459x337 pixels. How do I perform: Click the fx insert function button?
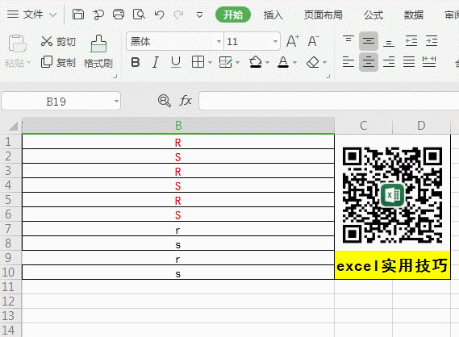click(x=186, y=101)
